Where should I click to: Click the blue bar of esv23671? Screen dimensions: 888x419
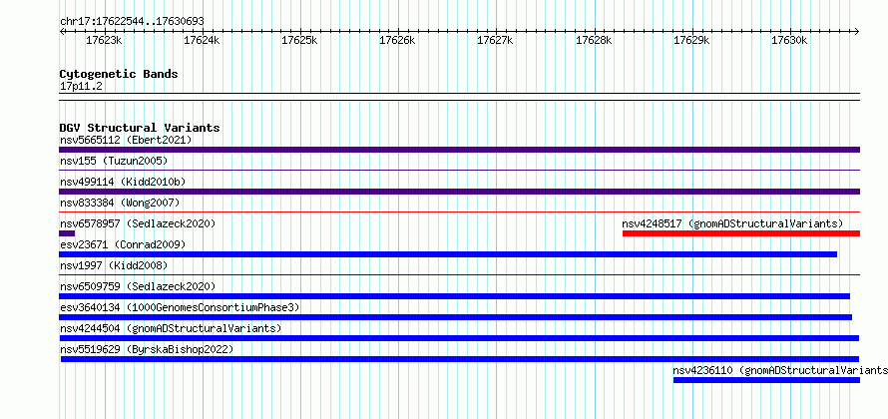(448, 254)
